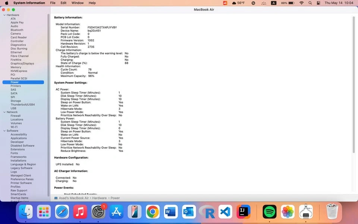Open Microsoft Outlook in the Dock
358x224 pixels.
[189, 212]
